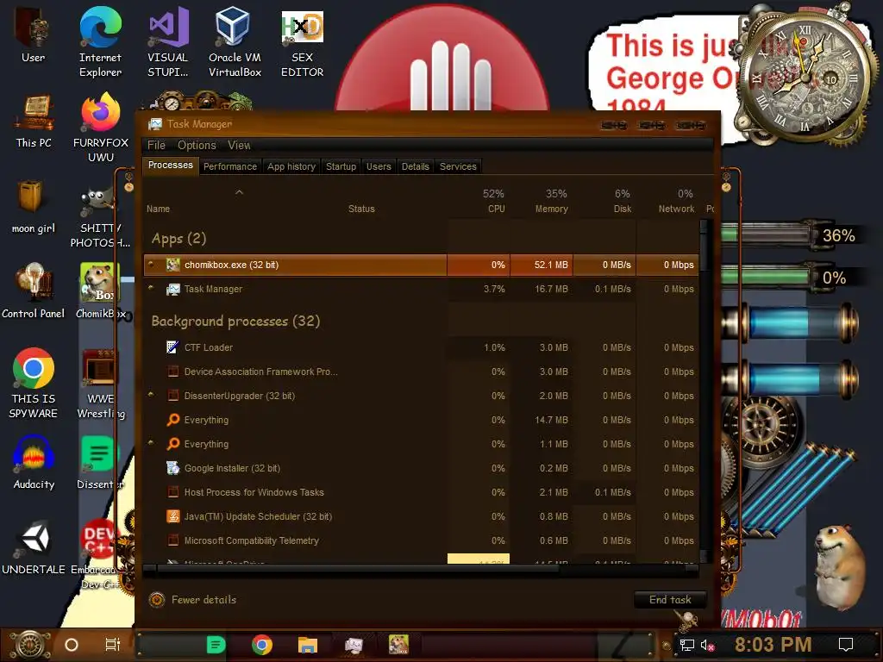Switch to the Performance tab

[229, 166]
